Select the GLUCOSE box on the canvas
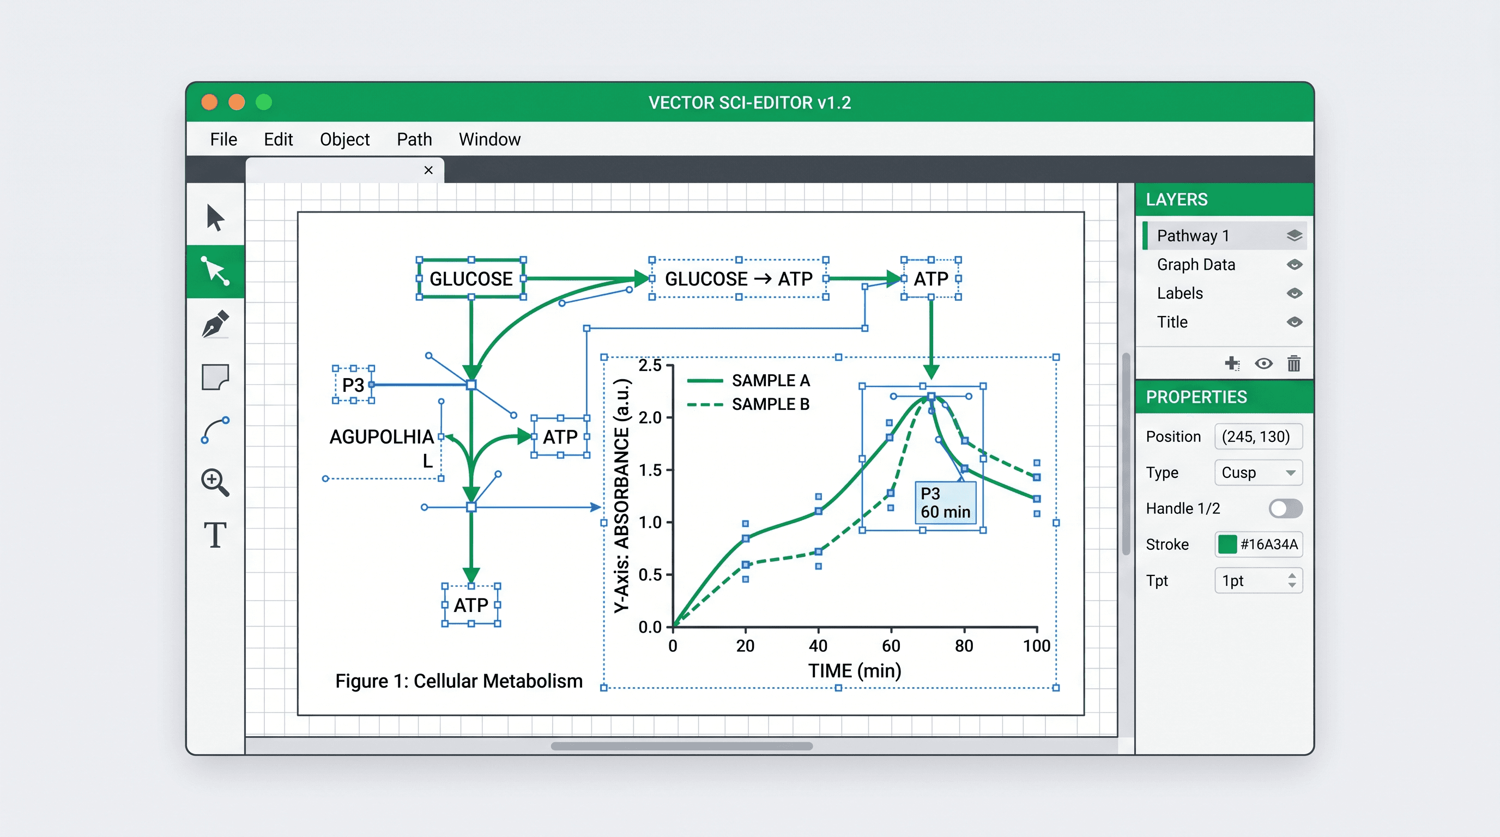This screenshot has width=1500, height=837. pos(471,279)
